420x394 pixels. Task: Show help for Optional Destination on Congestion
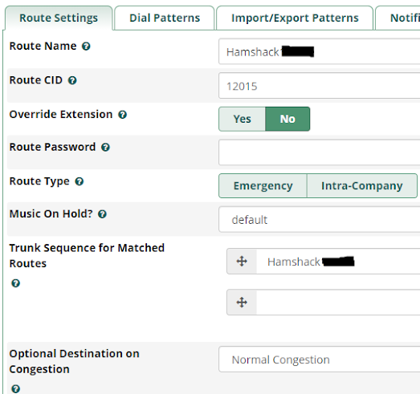coord(15,388)
